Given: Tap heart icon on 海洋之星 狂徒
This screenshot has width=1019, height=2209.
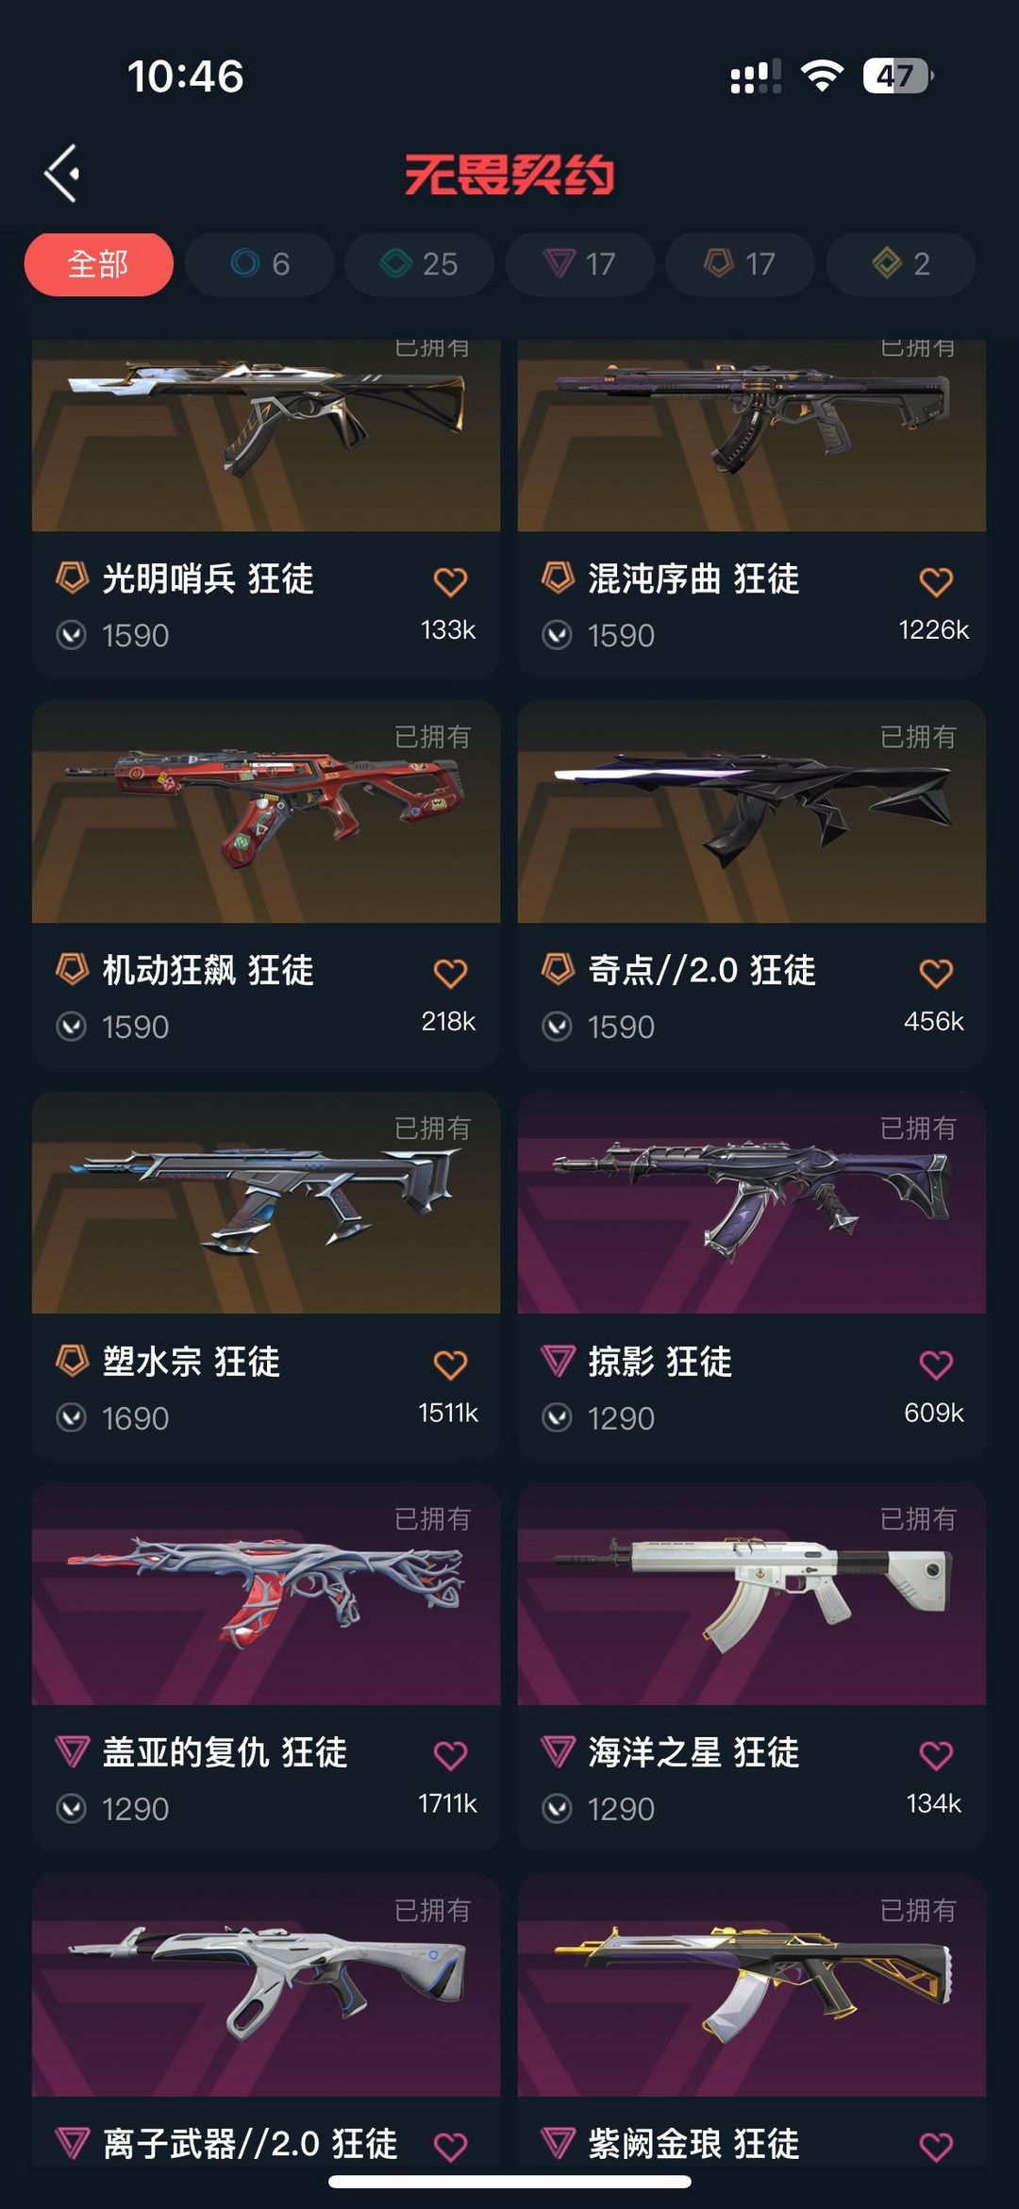Looking at the screenshot, I should (x=936, y=1755).
